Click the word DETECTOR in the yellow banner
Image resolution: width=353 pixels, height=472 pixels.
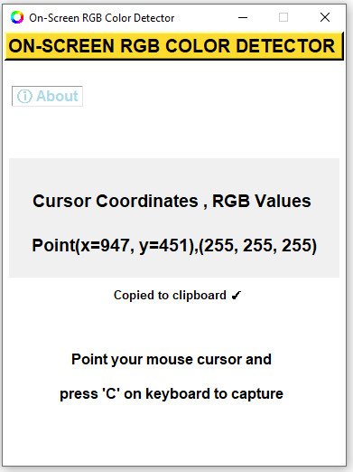click(x=285, y=46)
